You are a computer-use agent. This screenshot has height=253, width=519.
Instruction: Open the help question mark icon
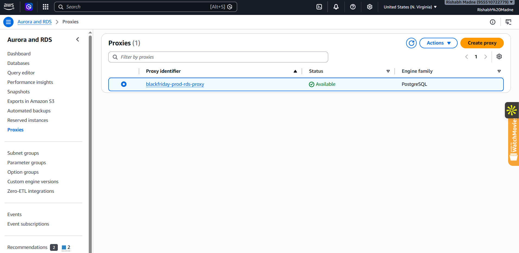pos(353,7)
